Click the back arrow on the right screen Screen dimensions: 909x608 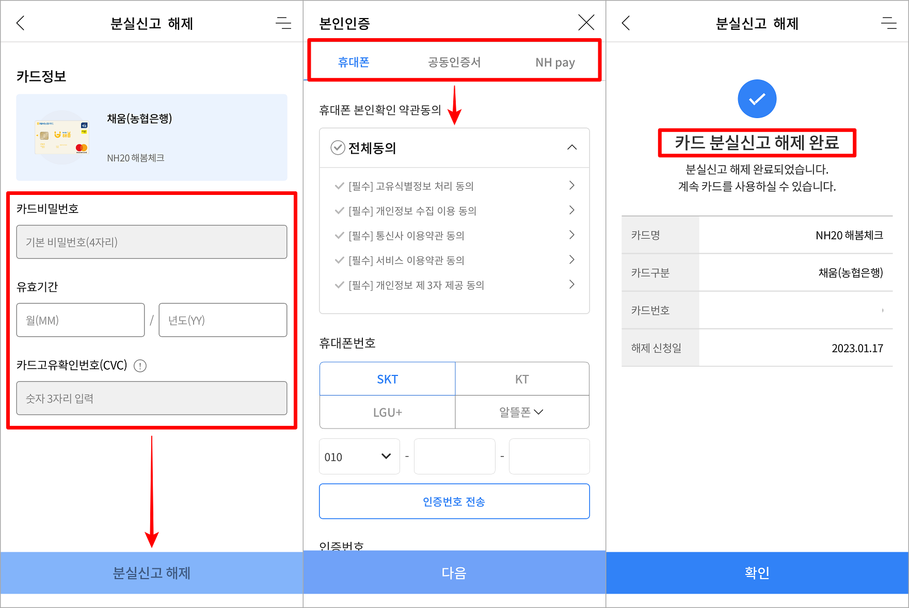(625, 23)
